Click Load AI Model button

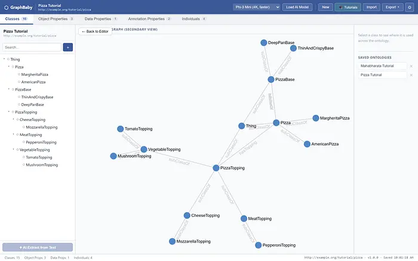[297, 7]
